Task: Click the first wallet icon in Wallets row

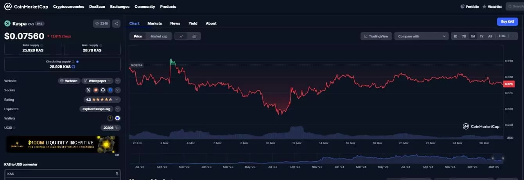Action: (110, 118)
